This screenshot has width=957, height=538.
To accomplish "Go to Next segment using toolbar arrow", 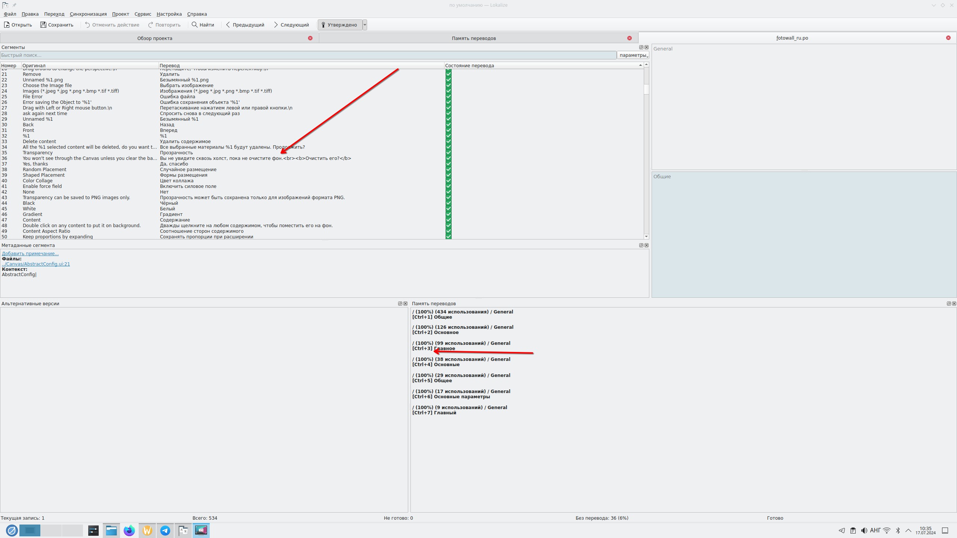I will click(x=276, y=25).
